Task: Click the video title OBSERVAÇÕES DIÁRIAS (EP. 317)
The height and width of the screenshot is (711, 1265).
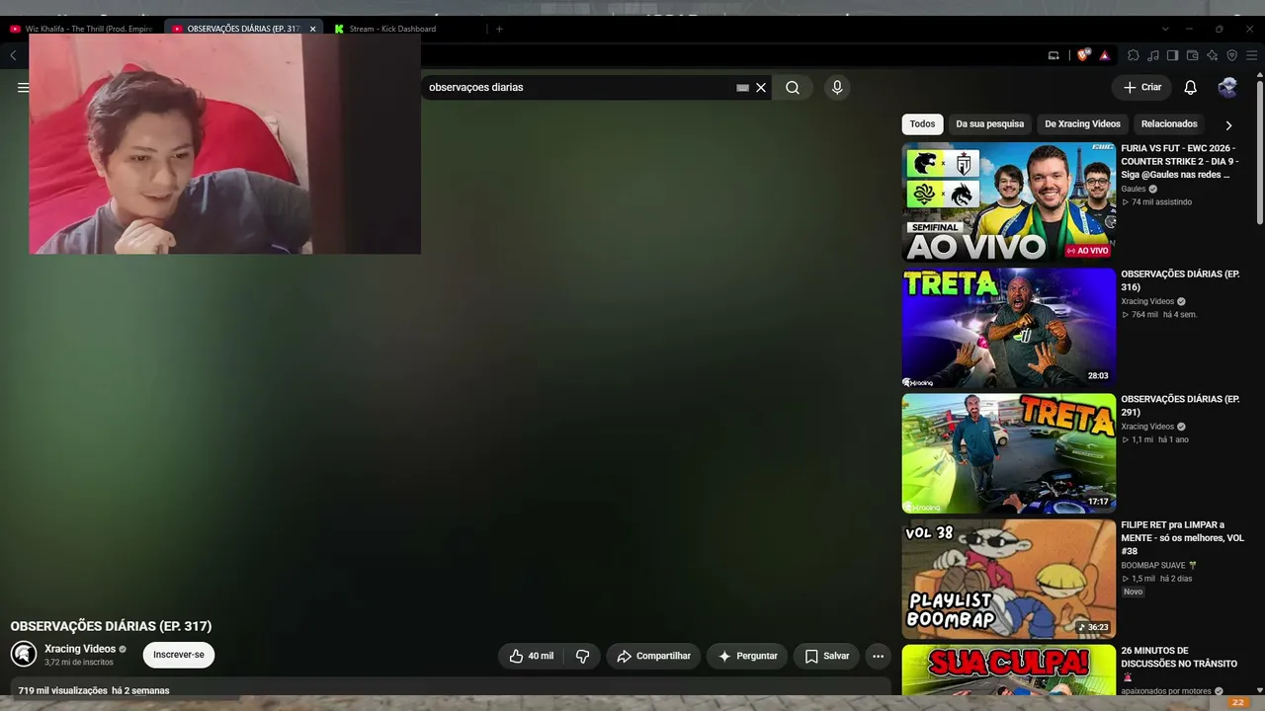Action: pyautogui.click(x=111, y=626)
